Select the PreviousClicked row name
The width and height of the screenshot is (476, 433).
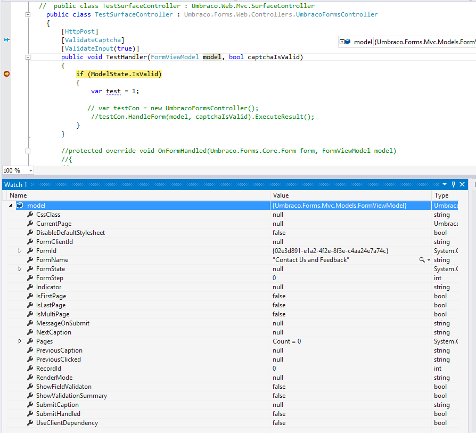(59, 360)
